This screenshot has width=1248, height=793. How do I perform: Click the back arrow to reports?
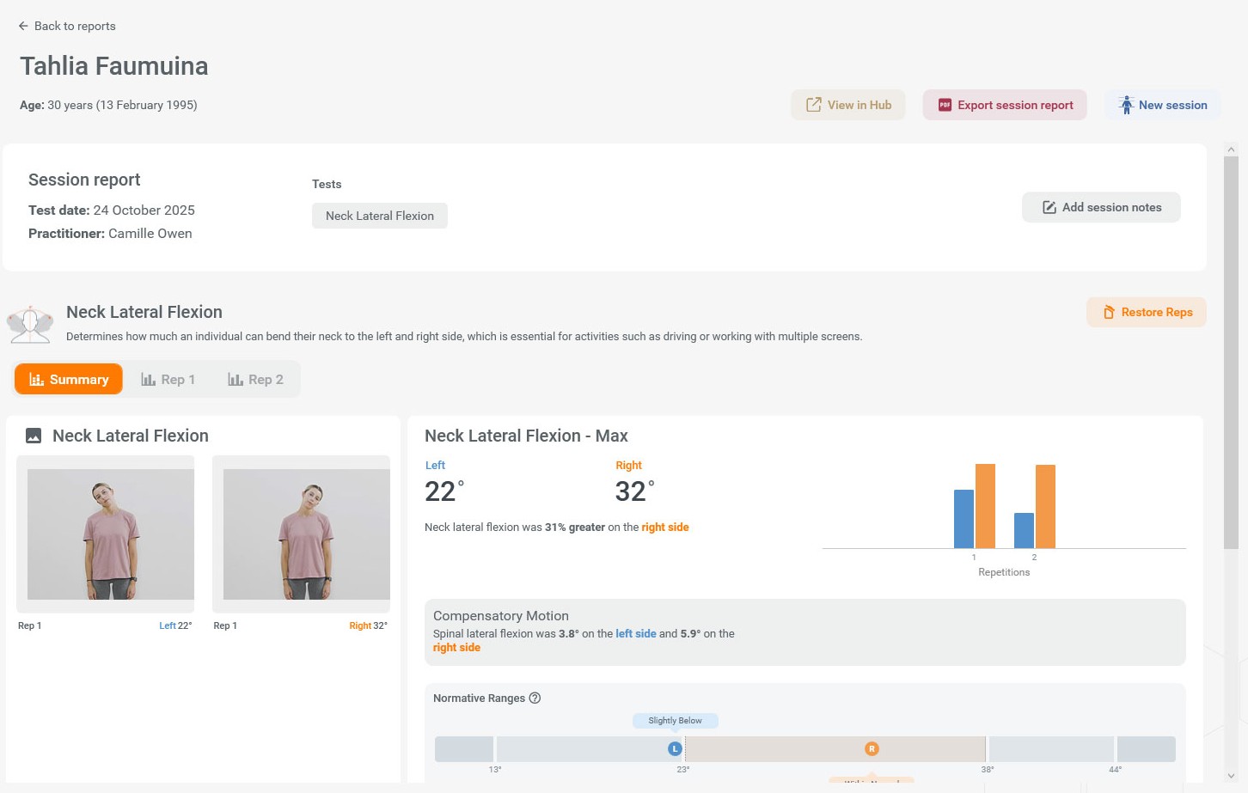click(x=23, y=26)
